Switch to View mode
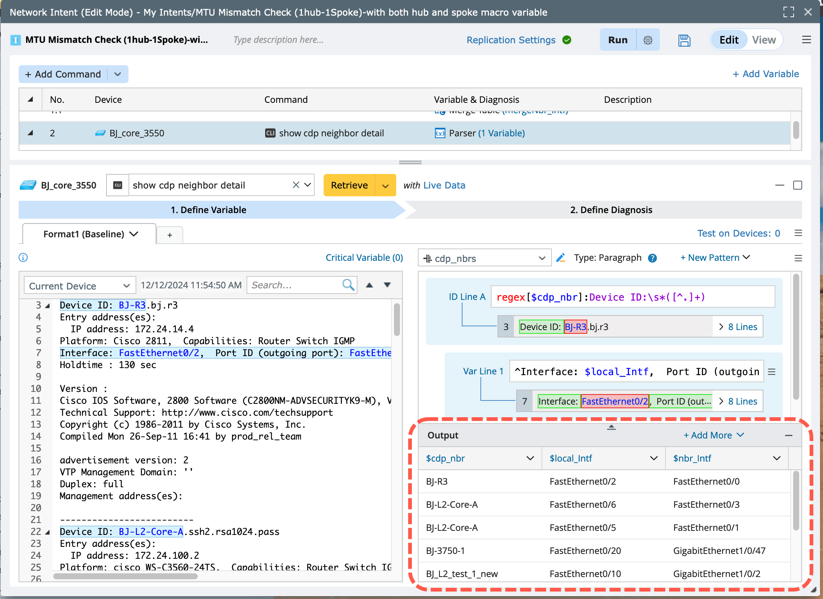Image resolution: width=823 pixels, height=599 pixels. tap(763, 40)
